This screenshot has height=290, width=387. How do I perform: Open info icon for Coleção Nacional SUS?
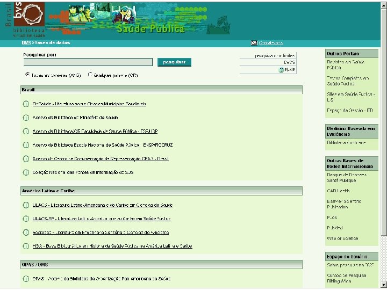click(26, 172)
